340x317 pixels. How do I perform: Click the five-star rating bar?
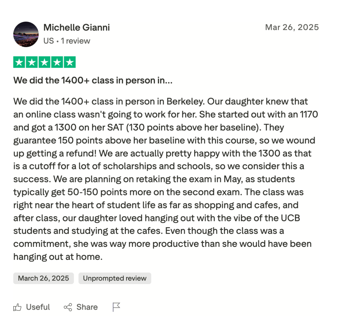tap(45, 62)
